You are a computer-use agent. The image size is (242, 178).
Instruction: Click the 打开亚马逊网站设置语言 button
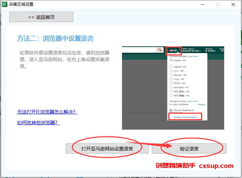coord(107,148)
